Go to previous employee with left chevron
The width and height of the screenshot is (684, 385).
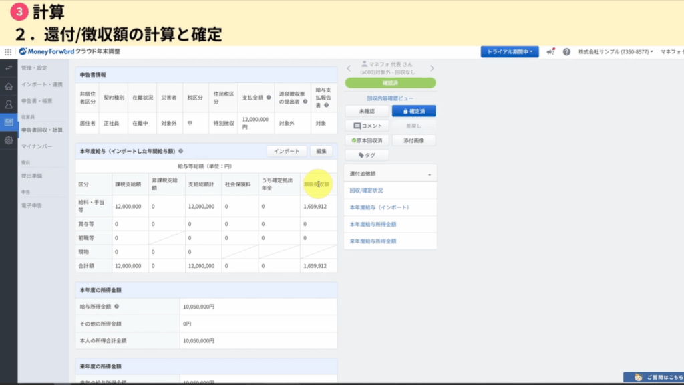pyautogui.click(x=349, y=68)
